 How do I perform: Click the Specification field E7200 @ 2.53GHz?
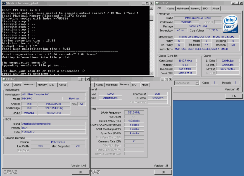coord(207,37)
